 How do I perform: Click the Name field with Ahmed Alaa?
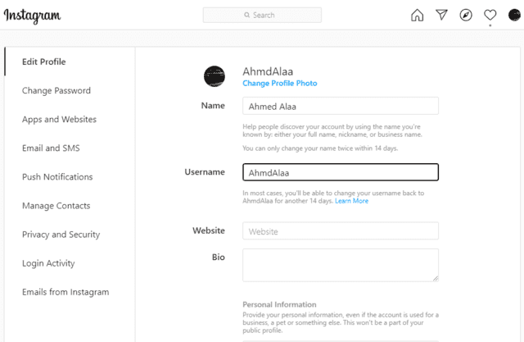click(x=341, y=106)
